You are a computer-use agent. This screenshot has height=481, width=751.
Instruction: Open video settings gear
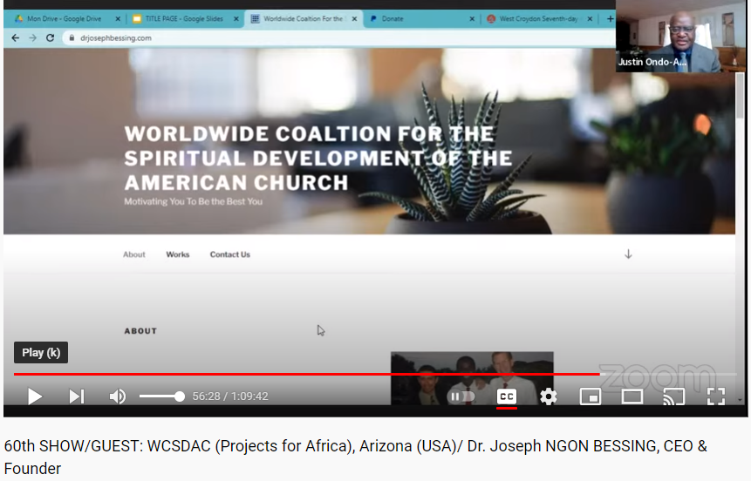pyautogui.click(x=549, y=396)
